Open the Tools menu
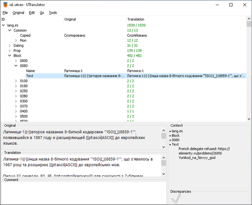The width and height of the screenshot is (252, 205). pyautogui.click(x=53, y=13)
